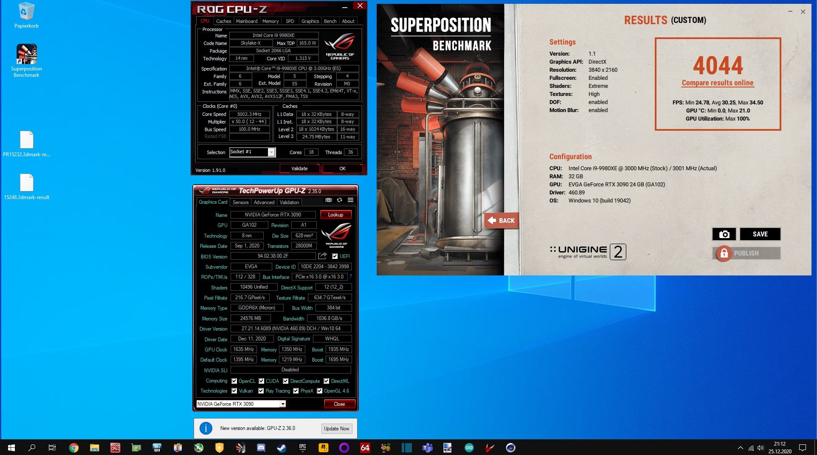Open the Socket #1 selection dropdown
This screenshot has width=817, height=455.
coord(252,152)
